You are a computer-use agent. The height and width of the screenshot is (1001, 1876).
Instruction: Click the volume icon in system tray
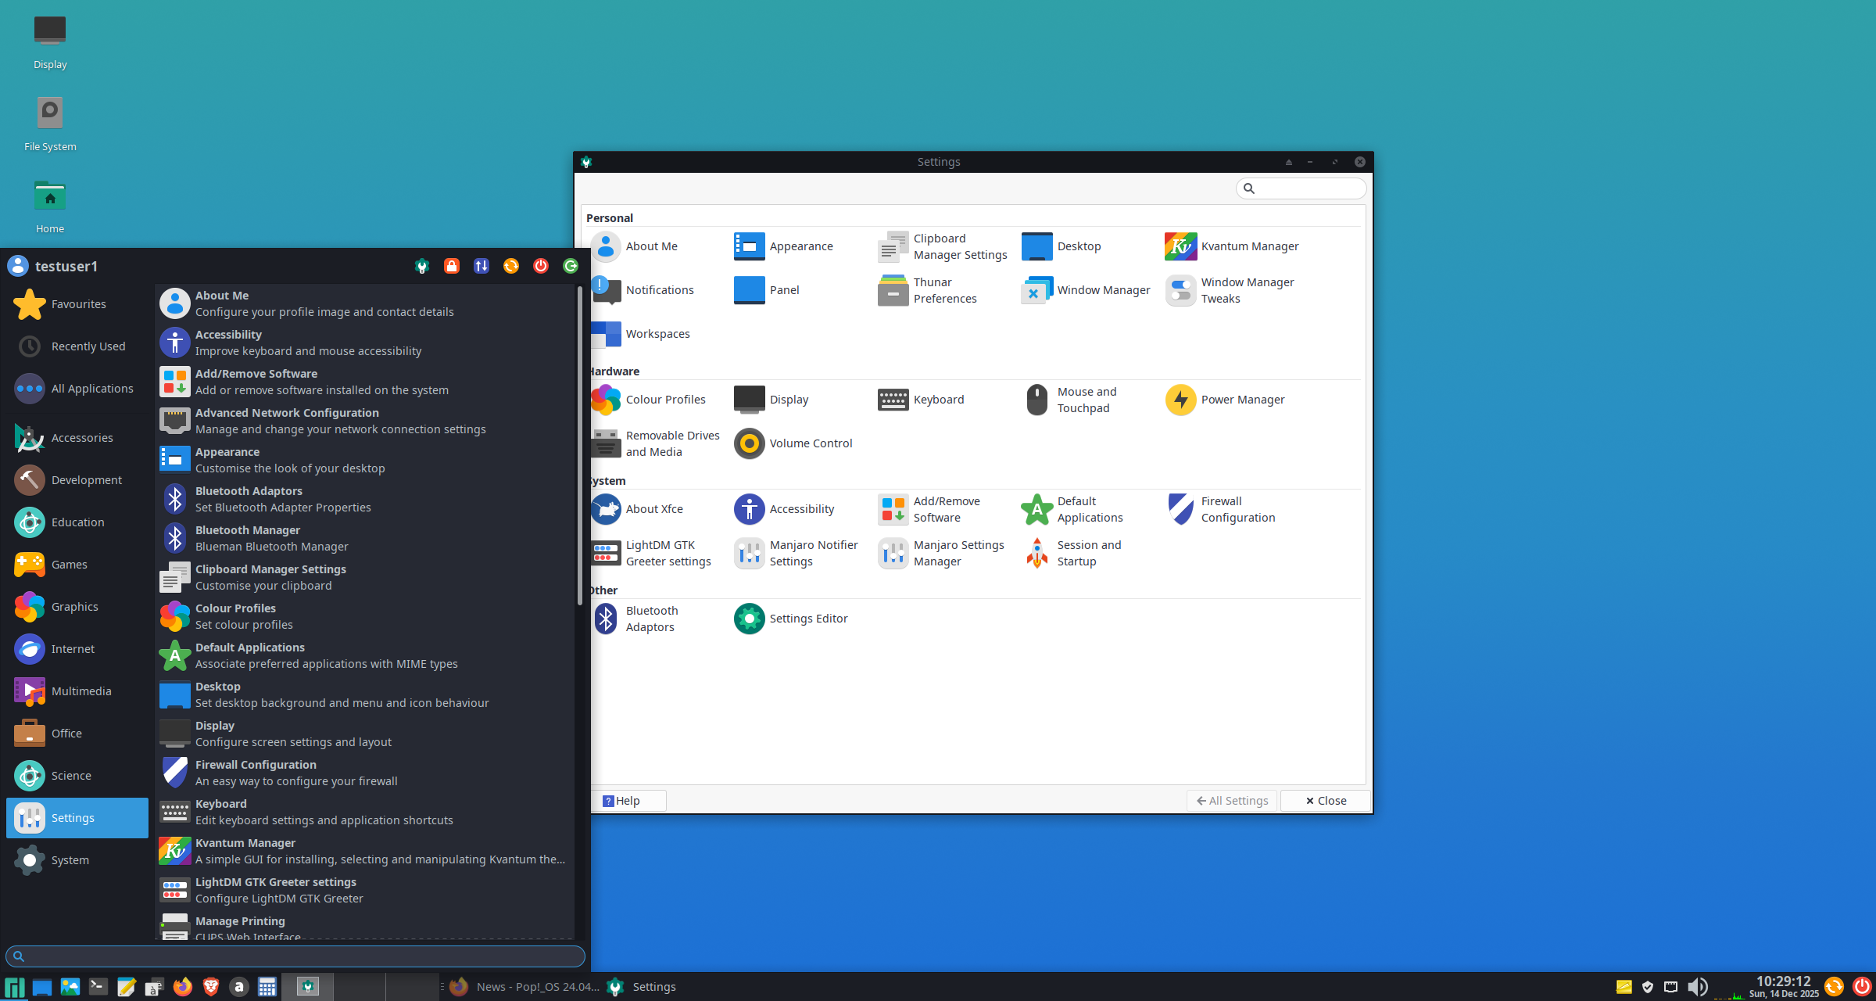click(x=1697, y=987)
